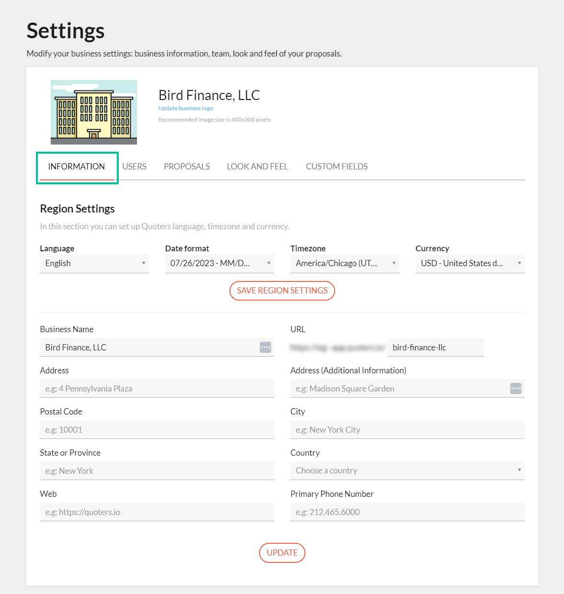Click the Bird Finance, LLC heading
Screen dimensions: 564x594
[209, 95]
